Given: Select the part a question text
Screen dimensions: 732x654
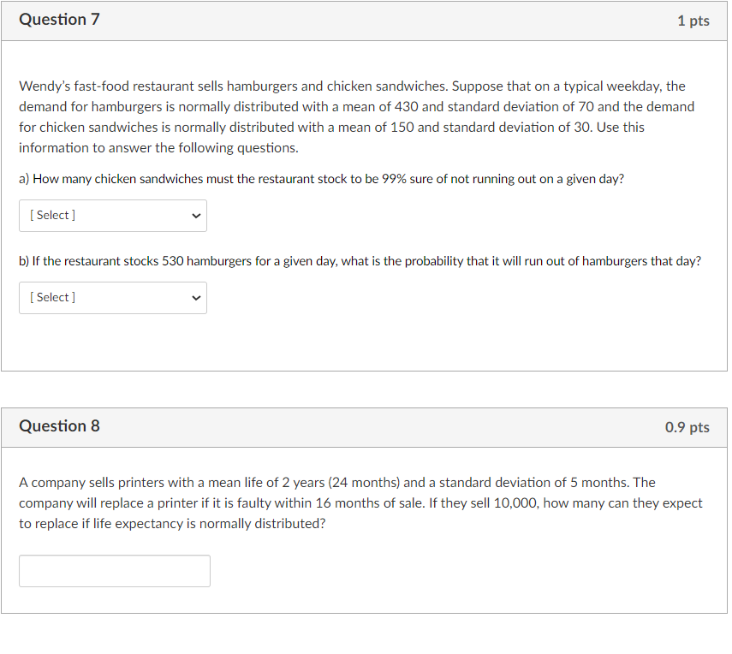Looking at the screenshot, I should point(320,178).
